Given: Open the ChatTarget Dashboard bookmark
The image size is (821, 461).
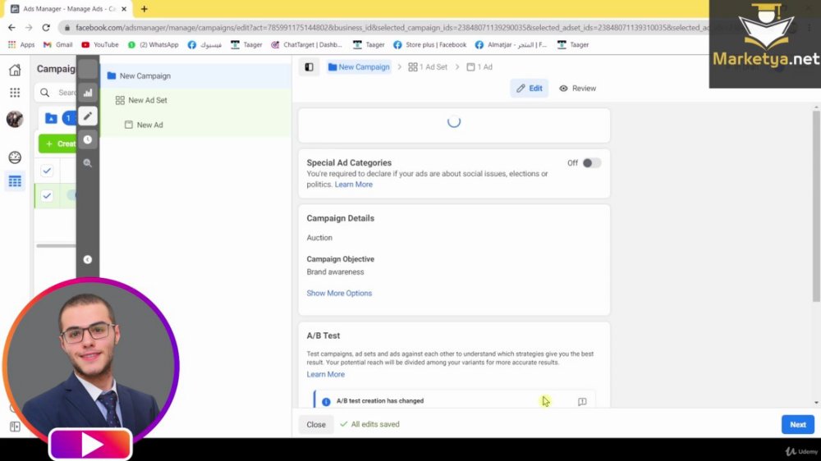Looking at the screenshot, I should click(x=306, y=45).
